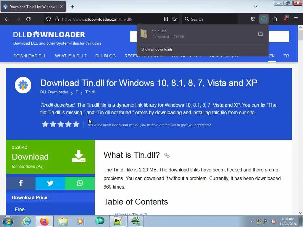303x227 pixels.
Task: Share on Twitter button
Action: (x=50, y=183)
